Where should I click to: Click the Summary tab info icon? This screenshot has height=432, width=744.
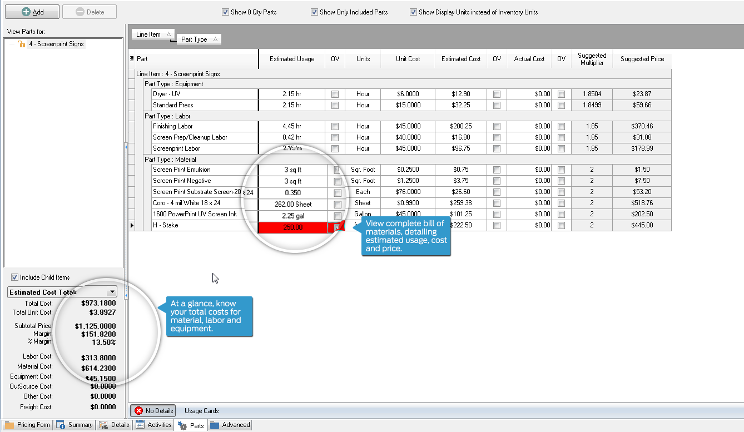click(61, 425)
